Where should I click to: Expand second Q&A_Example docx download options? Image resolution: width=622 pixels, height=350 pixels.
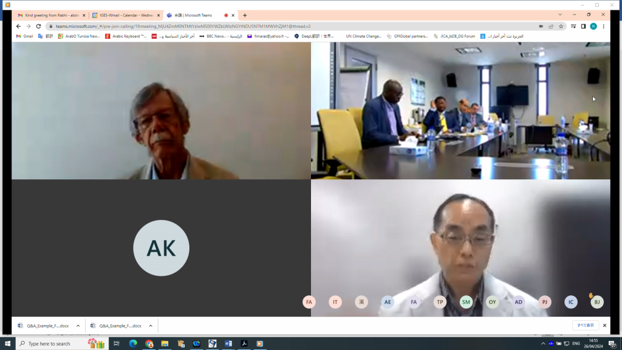[x=151, y=326]
